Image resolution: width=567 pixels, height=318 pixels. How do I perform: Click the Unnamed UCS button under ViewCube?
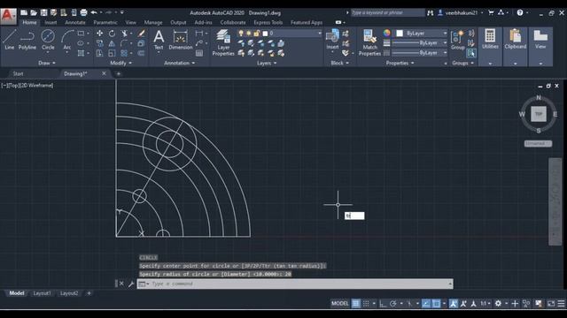tap(538, 143)
